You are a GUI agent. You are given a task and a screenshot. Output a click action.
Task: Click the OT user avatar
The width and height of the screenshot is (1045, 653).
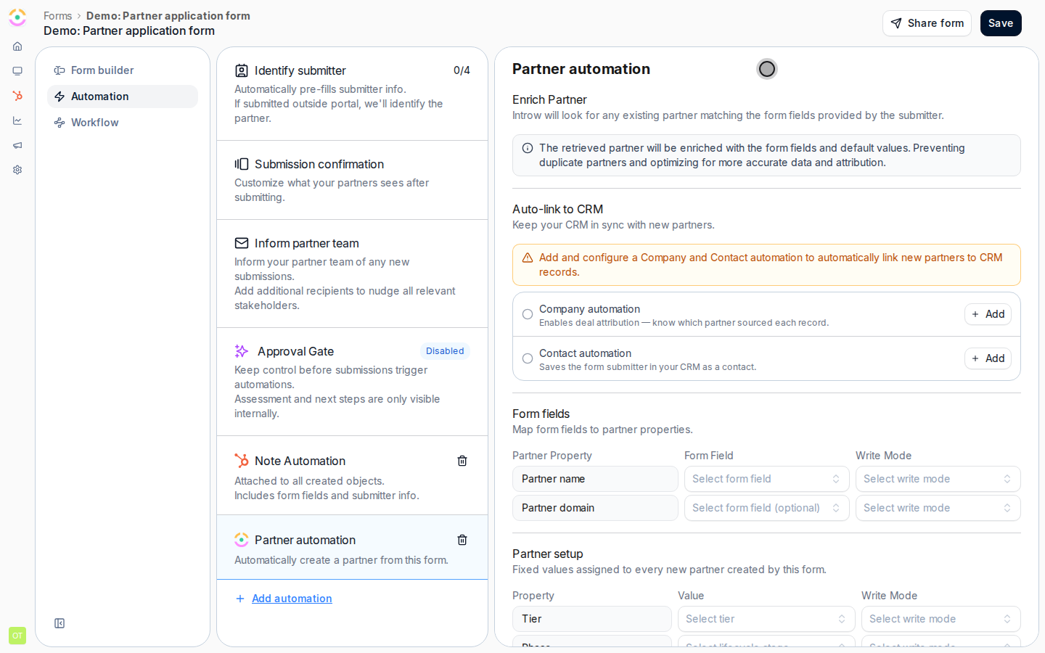(17, 636)
